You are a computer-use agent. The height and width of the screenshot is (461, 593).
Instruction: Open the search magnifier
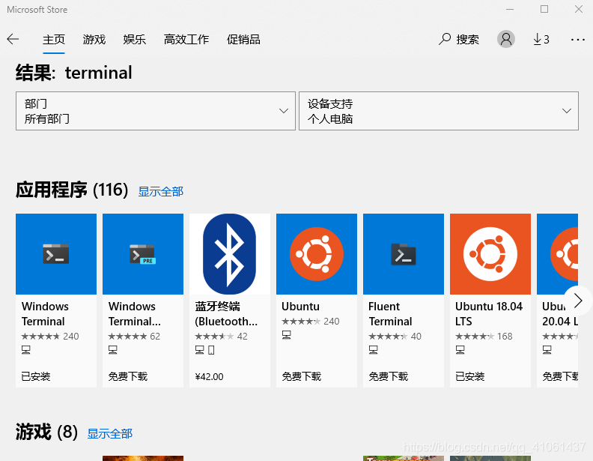coord(445,39)
